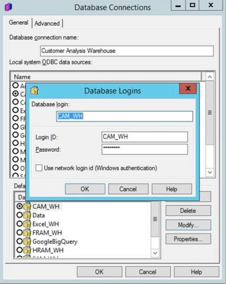Click the Password input field
Viewport: 227px width, 284px height.
tap(144, 149)
